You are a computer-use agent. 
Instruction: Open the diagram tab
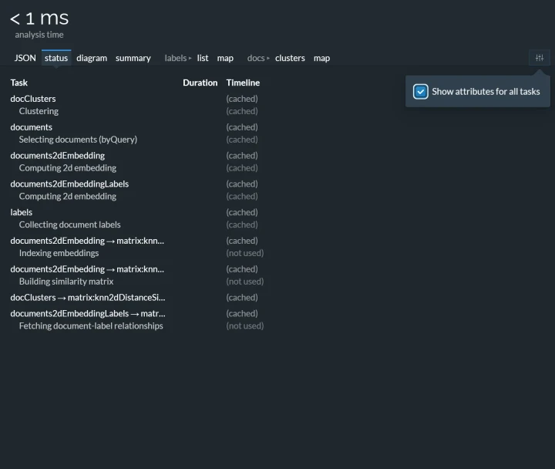[x=92, y=58]
